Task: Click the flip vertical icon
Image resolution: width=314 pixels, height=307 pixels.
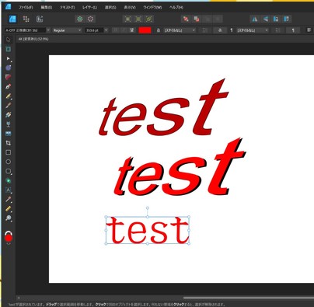Action: (x=265, y=19)
